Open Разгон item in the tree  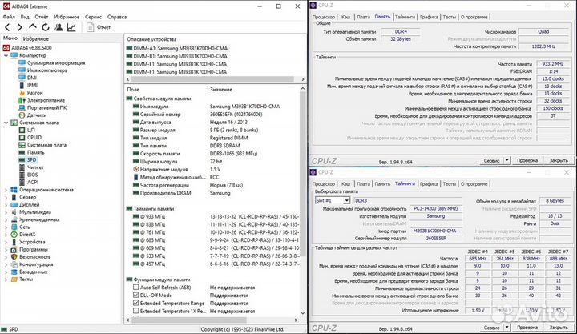[x=35, y=93]
